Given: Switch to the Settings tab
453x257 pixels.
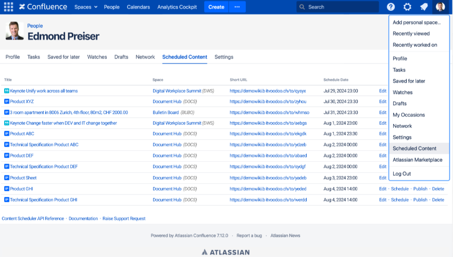Looking at the screenshot, I should pos(224,57).
